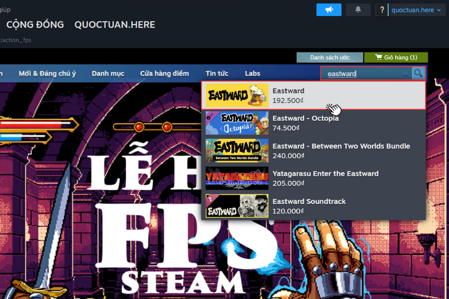This screenshot has height=299, width=449.
Task: Open the notifications bell icon
Action: click(358, 10)
